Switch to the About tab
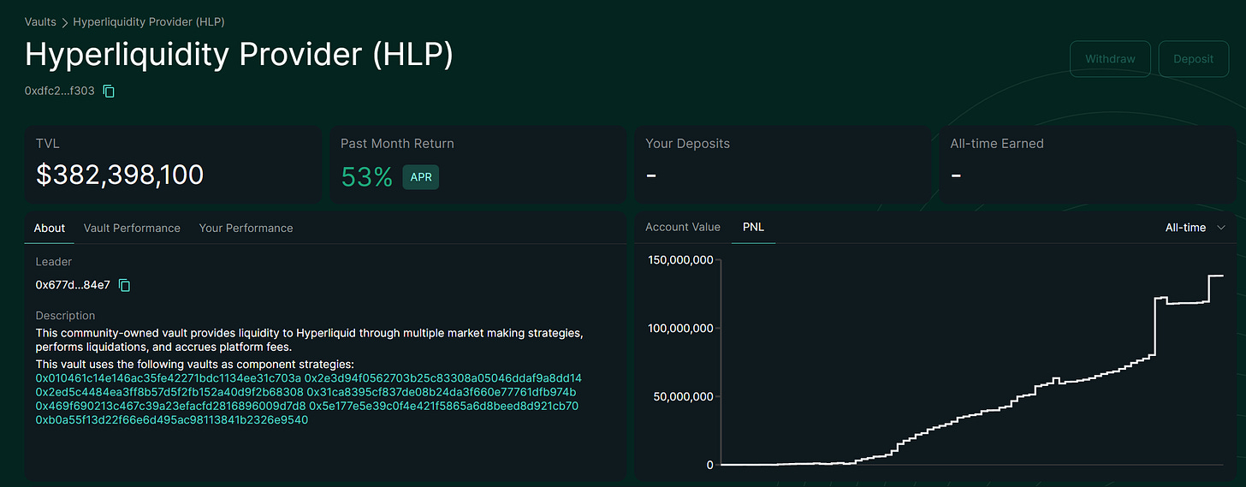The width and height of the screenshot is (1246, 487). 50,228
